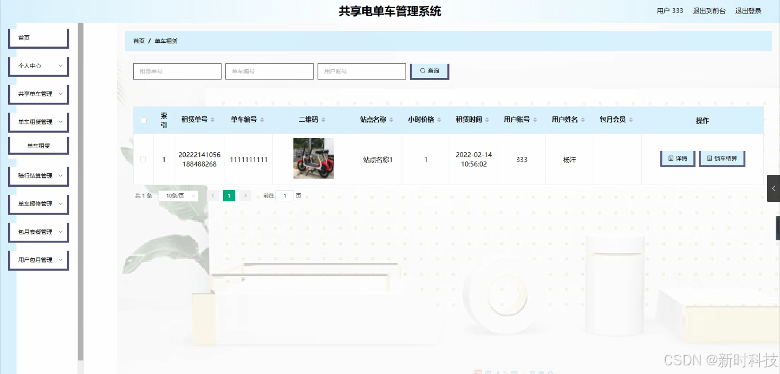Click the 租赁单号 search input field
Screen dimensions: 780x374
point(177,71)
